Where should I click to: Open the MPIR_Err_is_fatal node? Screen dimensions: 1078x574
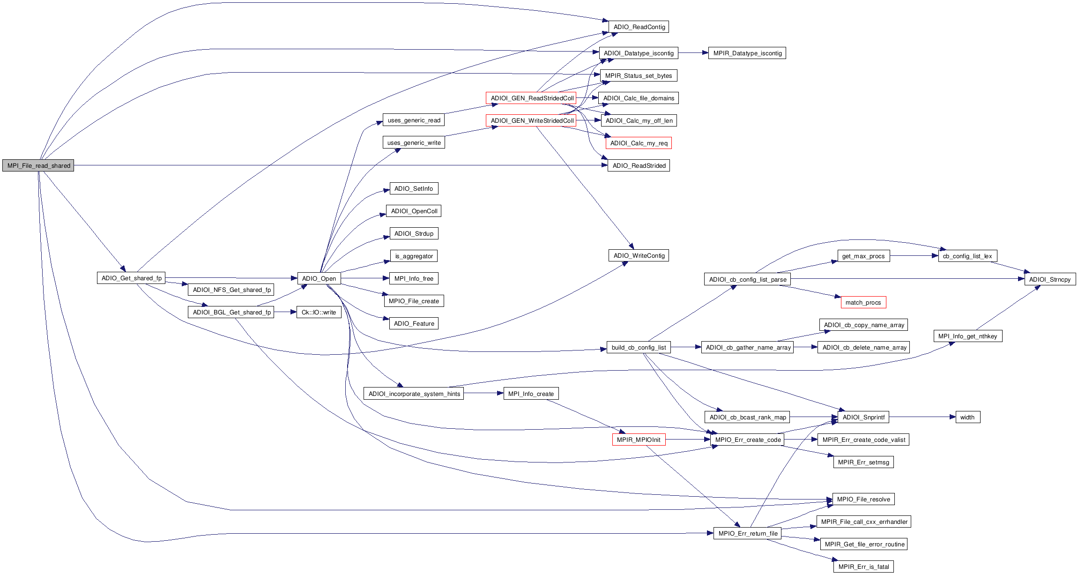pos(863,567)
